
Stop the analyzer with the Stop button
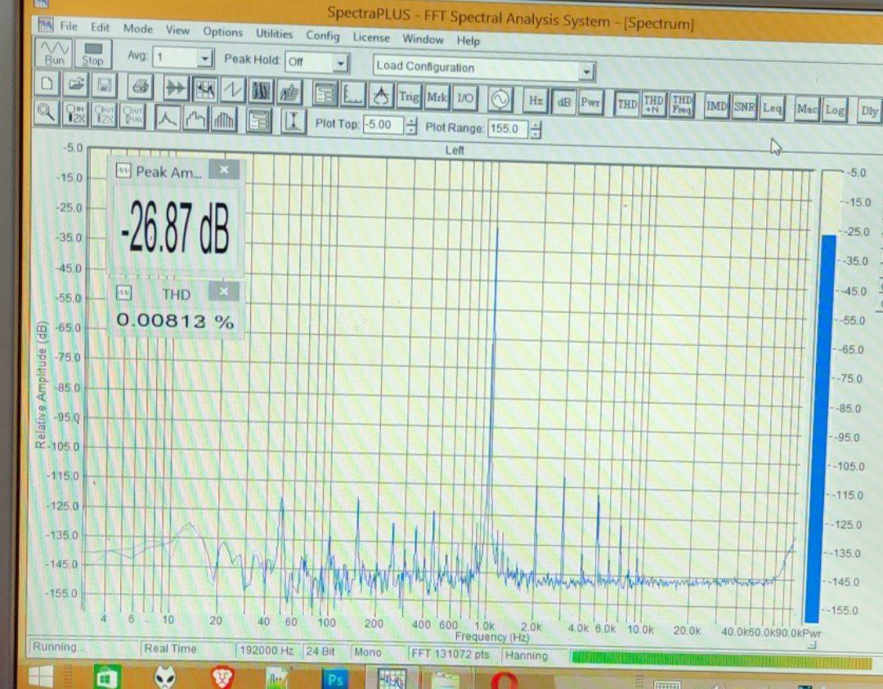[93, 55]
